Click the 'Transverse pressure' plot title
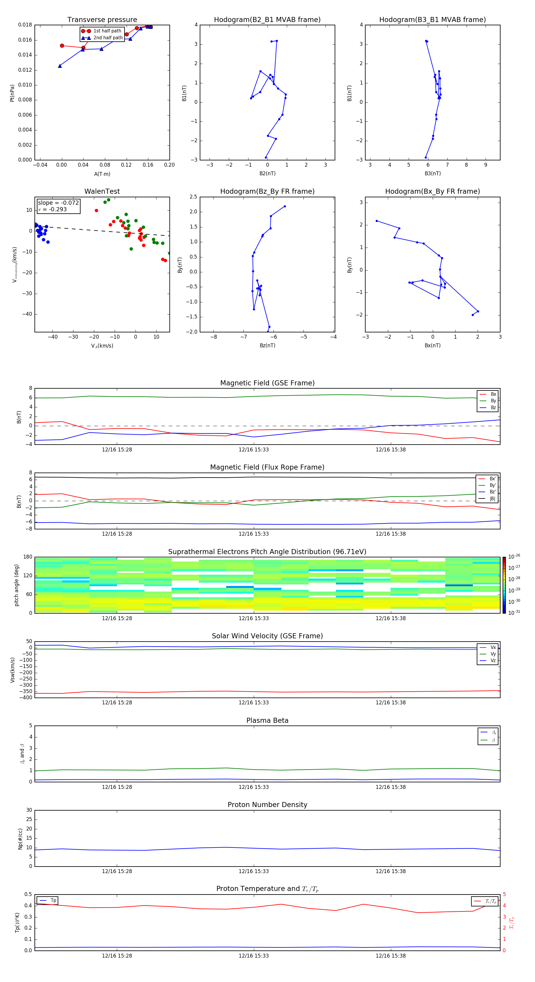The height and width of the screenshot is (982, 535). (x=102, y=19)
